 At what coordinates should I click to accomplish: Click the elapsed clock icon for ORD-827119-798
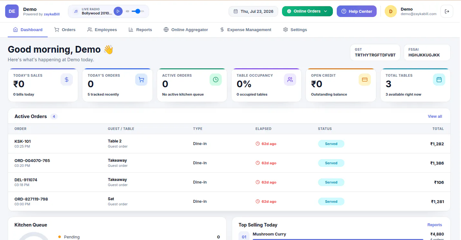pyautogui.click(x=258, y=201)
